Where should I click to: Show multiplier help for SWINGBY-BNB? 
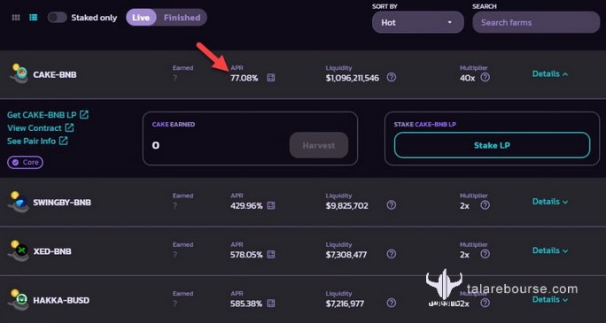(x=485, y=205)
